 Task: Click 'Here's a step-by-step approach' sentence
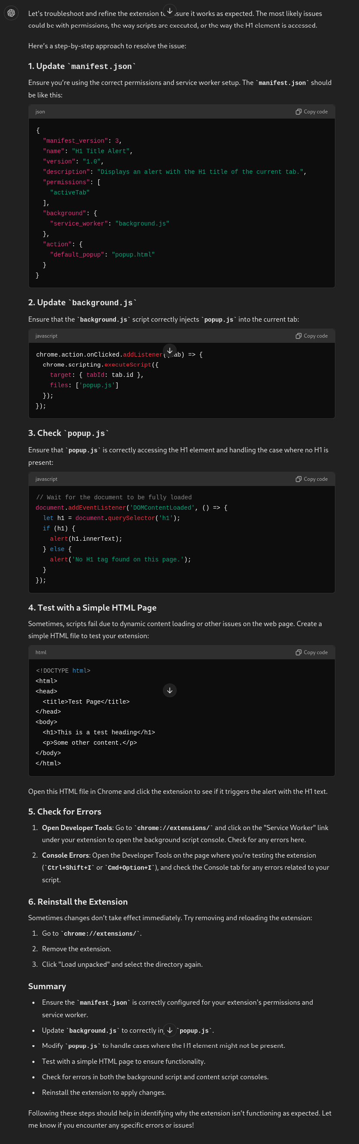pyautogui.click(x=107, y=46)
